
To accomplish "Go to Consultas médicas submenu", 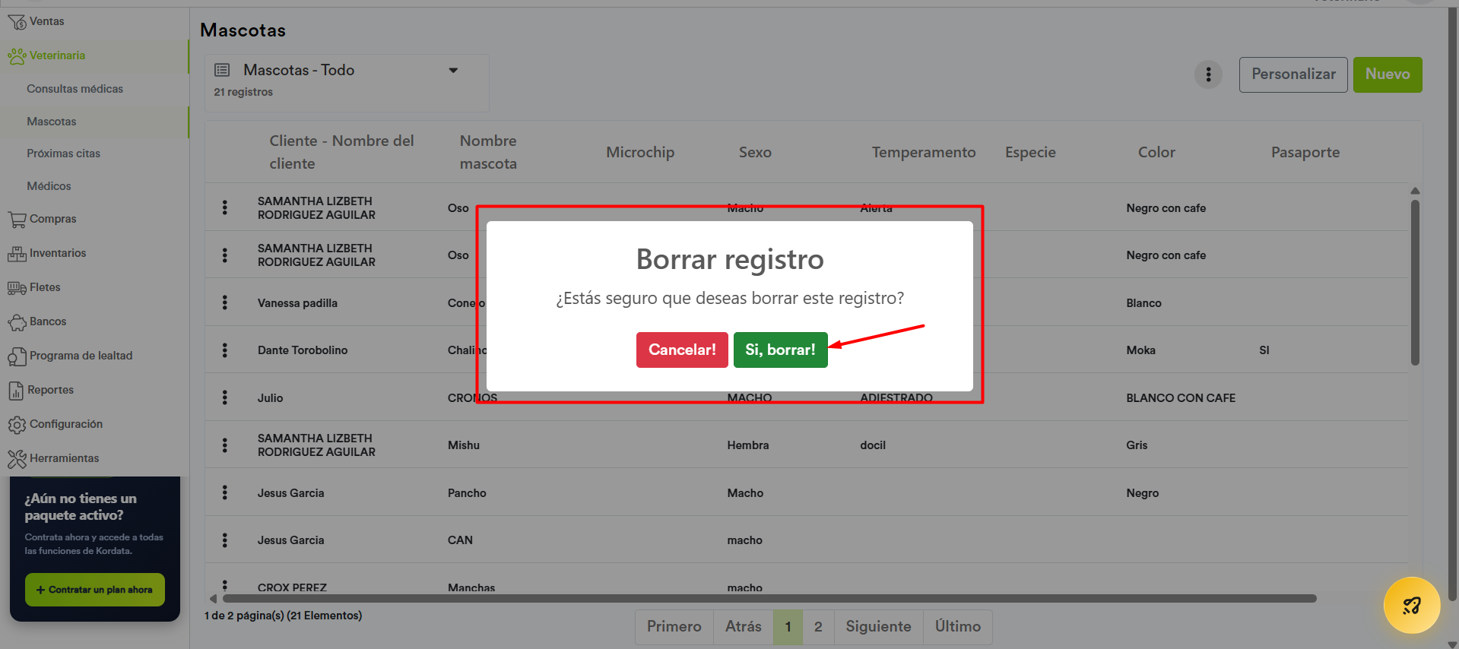I will (75, 89).
